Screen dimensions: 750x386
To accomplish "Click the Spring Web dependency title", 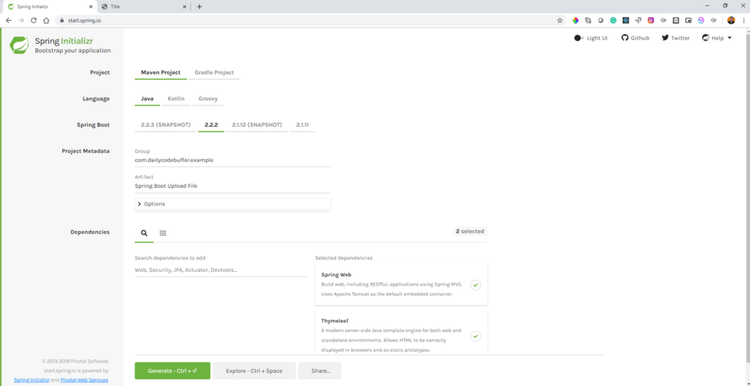I will pyautogui.click(x=336, y=275).
